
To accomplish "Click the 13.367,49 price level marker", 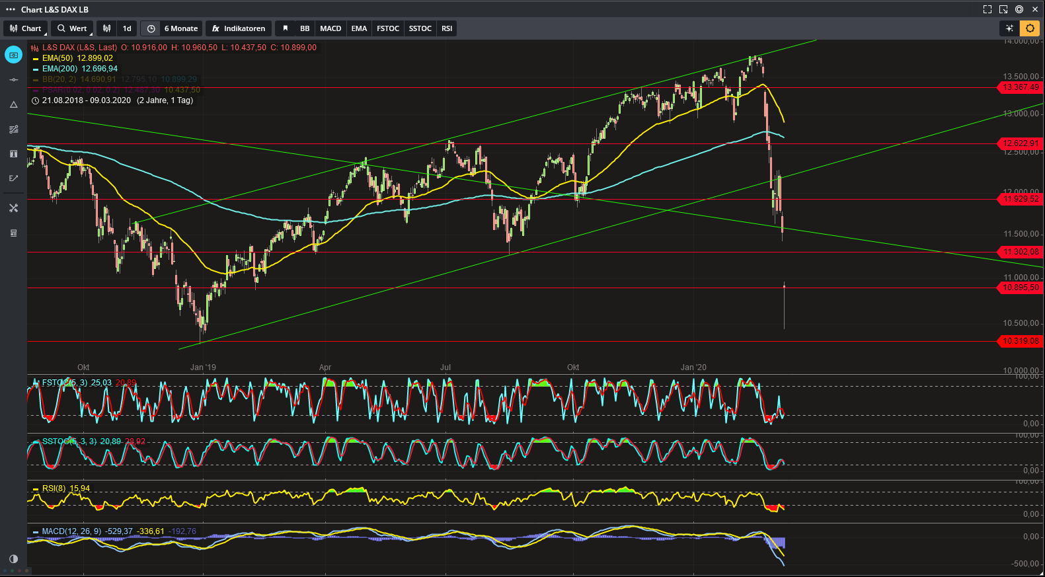I will (x=1021, y=87).
